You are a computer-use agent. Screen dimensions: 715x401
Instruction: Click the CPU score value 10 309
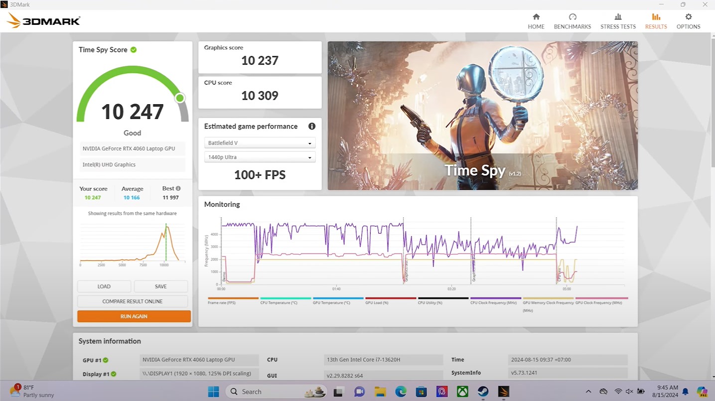click(260, 96)
